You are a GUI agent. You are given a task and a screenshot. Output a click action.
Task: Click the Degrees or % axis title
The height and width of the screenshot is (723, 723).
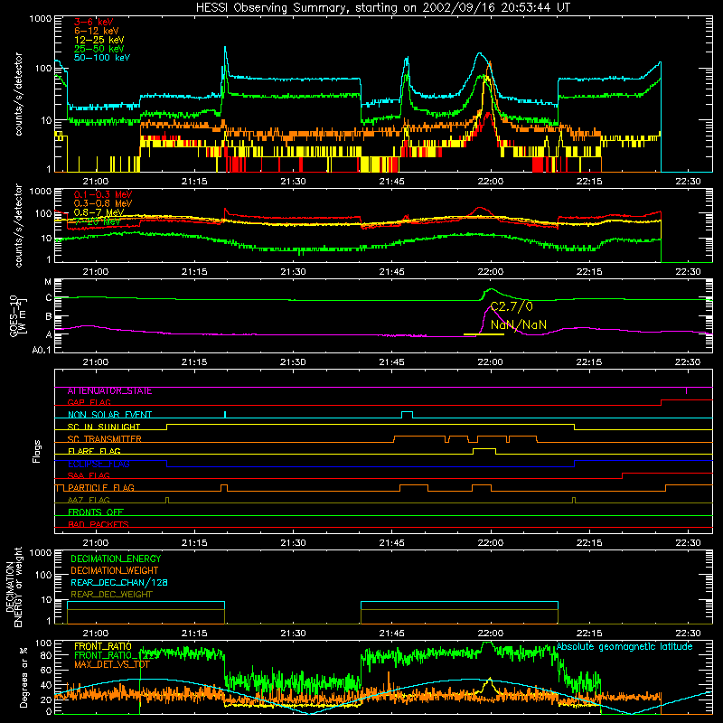point(23,677)
